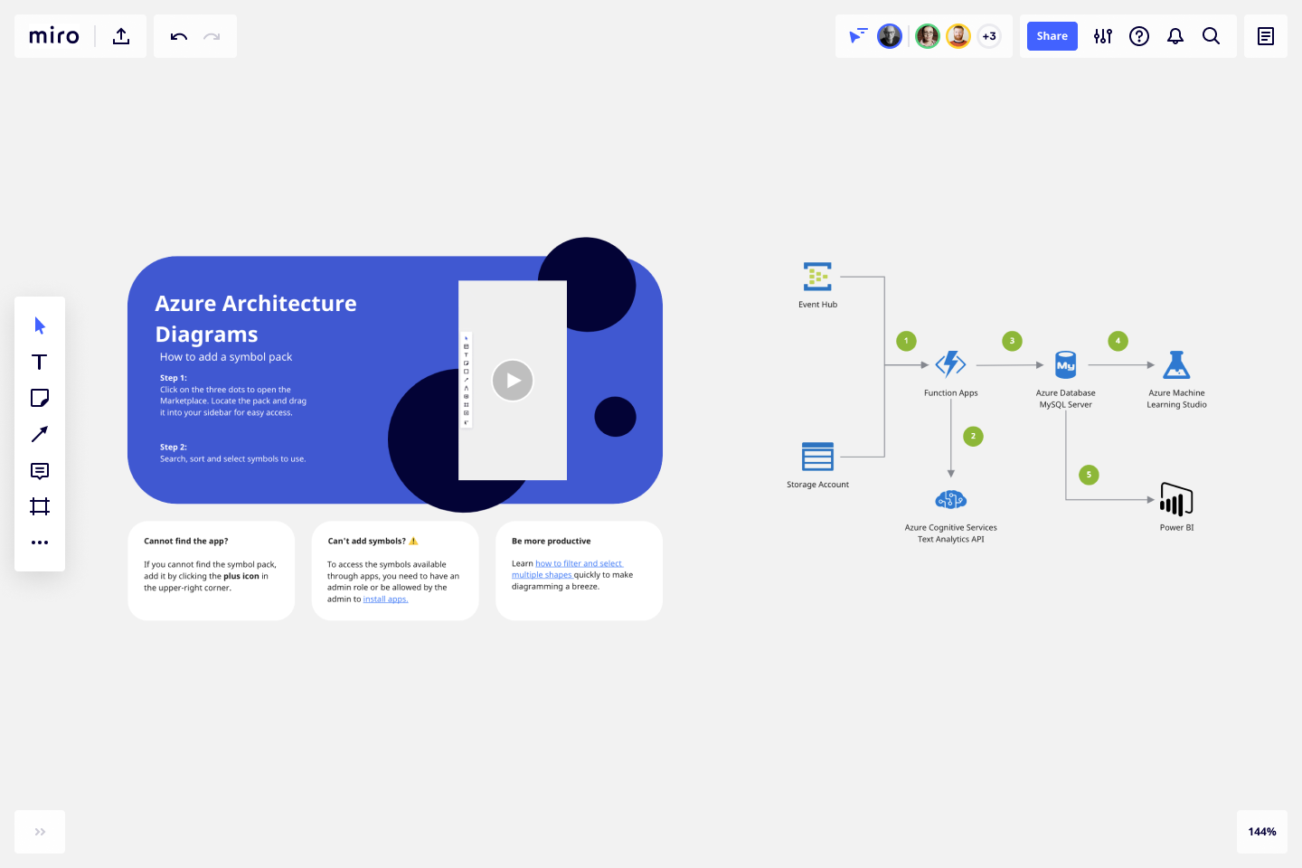This screenshot has height=868, width=1302.
Task: Select 'How to add a symbol pack' subtitle
Action: [226, 357]
